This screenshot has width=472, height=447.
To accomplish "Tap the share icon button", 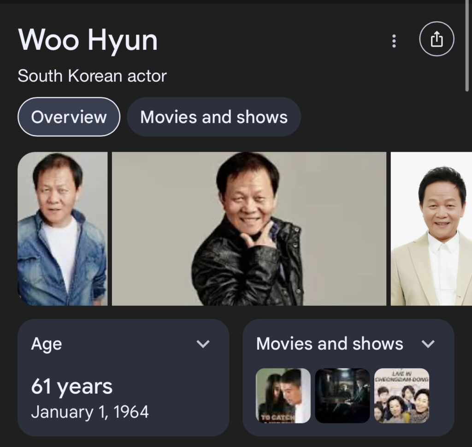I will click(437, 39).
